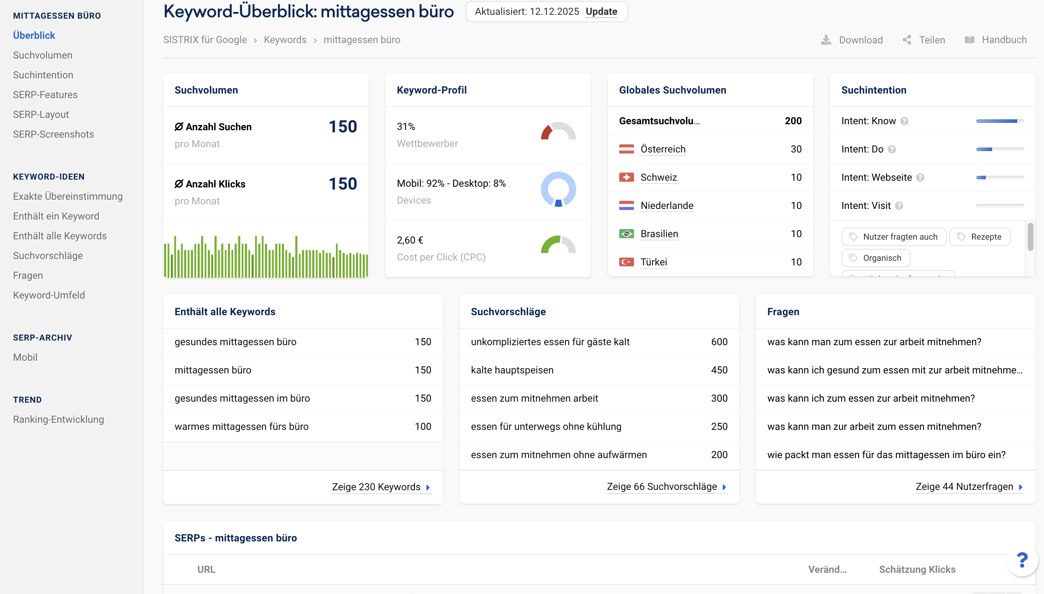Click help icon beside Intent: Webseite
Screen dimensions: 1044x594
point(920,178)
